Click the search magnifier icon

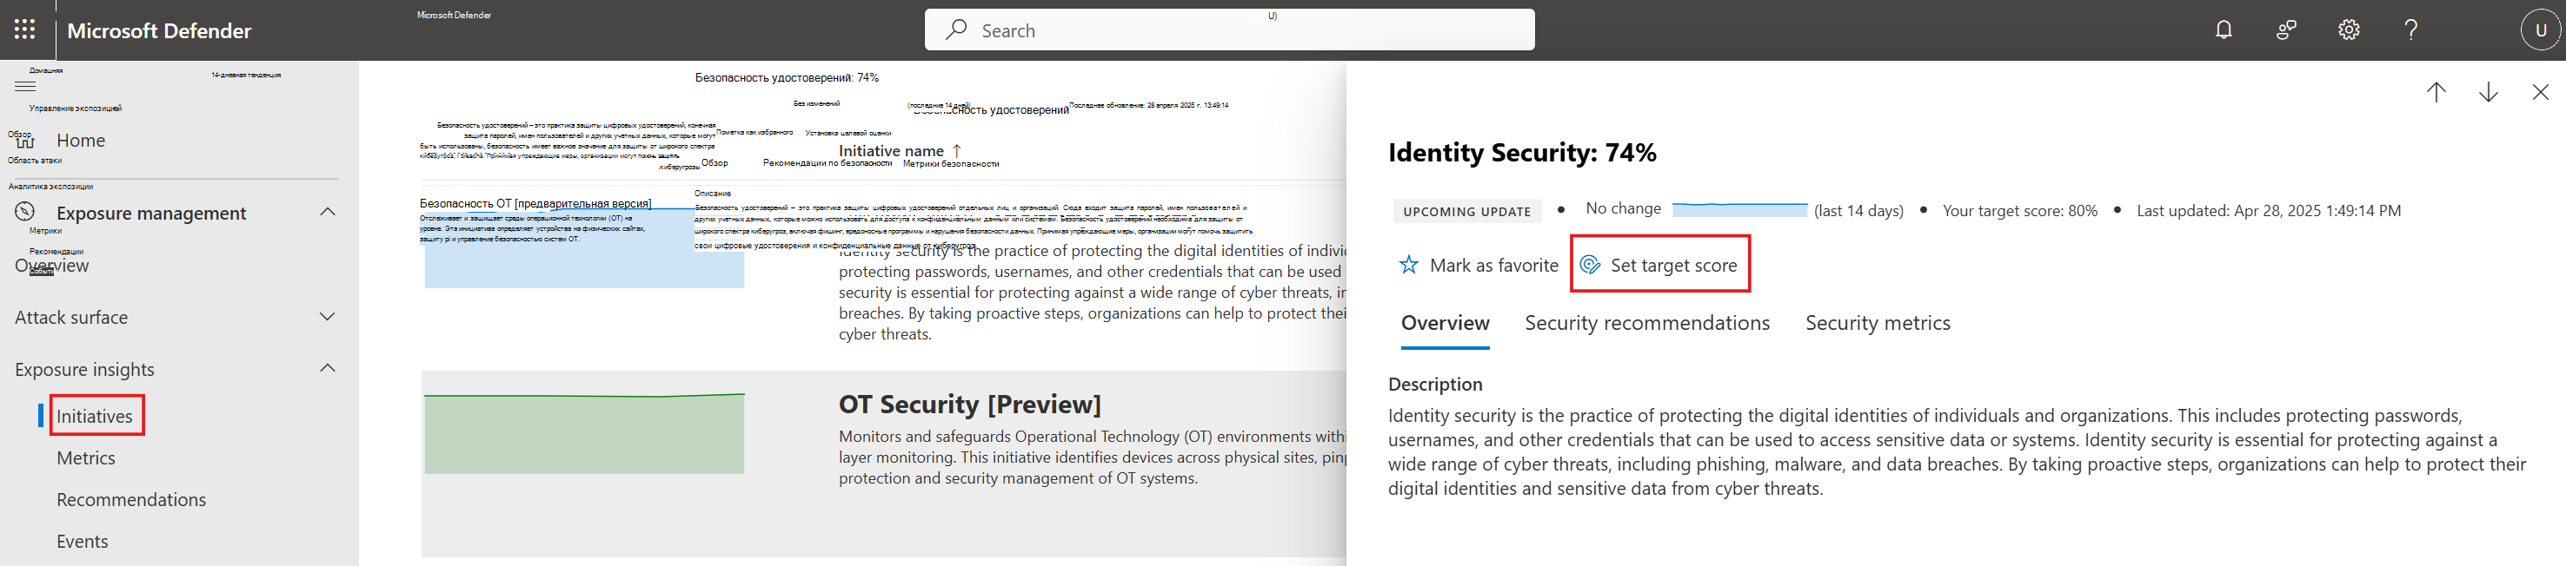956,30
